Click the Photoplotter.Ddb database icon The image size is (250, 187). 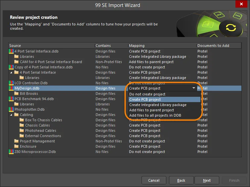[x=11, y=109]
